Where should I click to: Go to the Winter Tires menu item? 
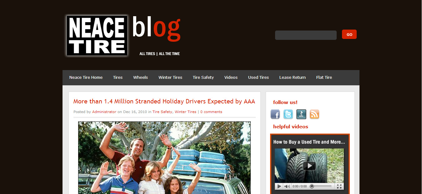tap(170, 78)
